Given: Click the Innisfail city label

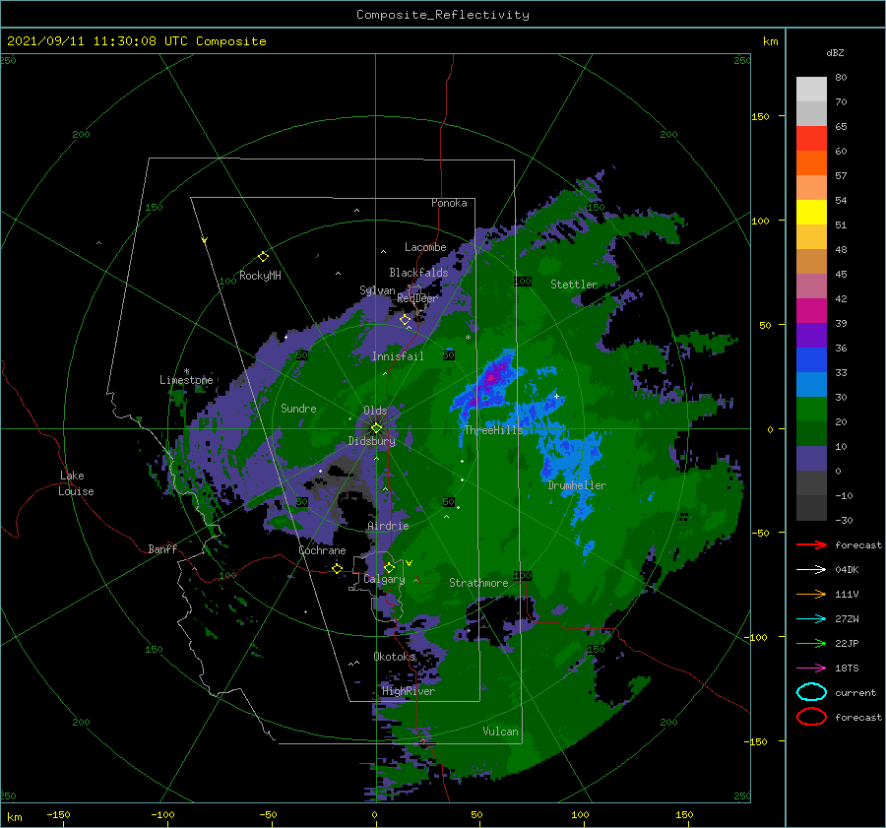Looking at the screenshot, I should [x=398, y=356].
